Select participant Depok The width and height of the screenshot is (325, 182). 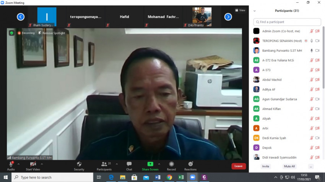(287, 148)
